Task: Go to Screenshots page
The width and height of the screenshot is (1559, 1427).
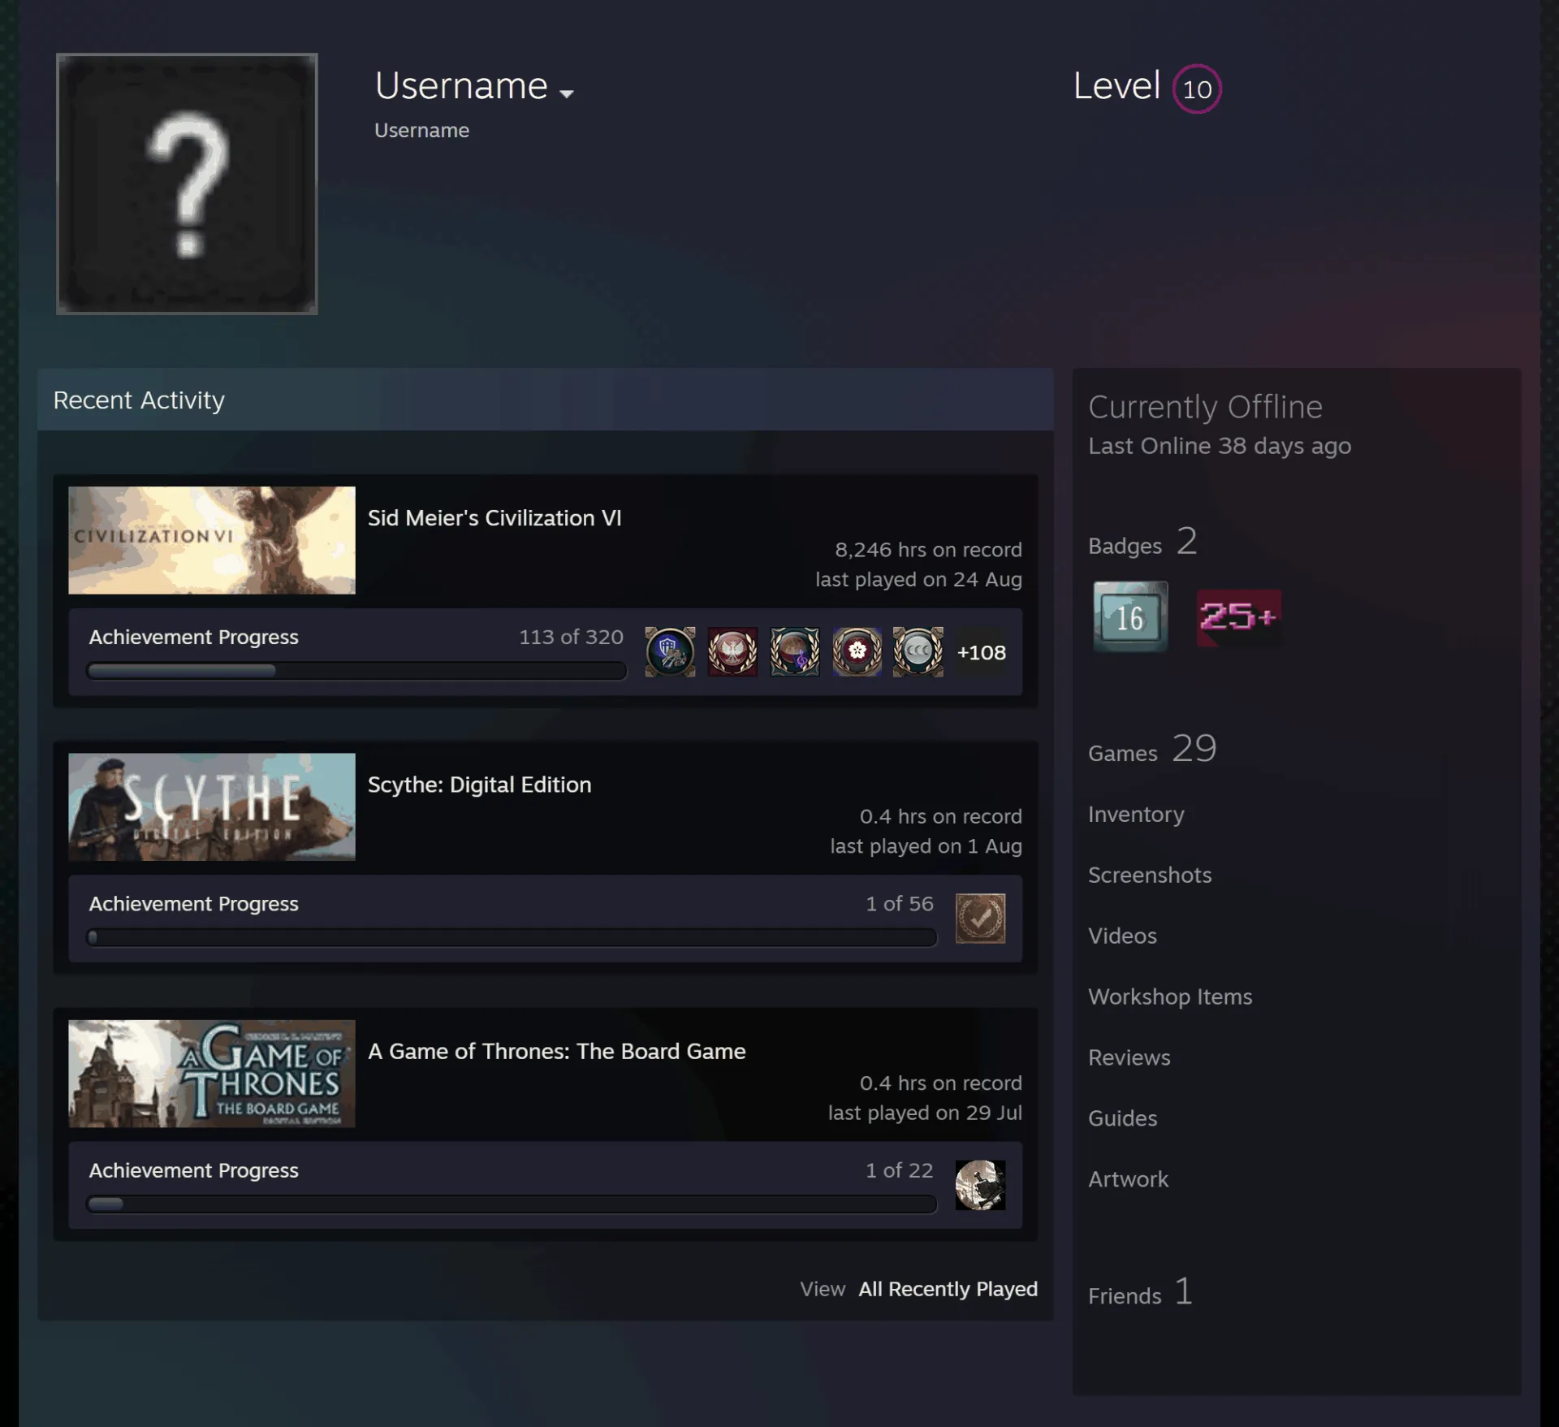Action: (x=1150, y=875)
